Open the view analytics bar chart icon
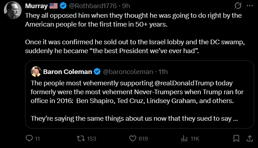This screenshot has width=258, height=148. tap(184, 138)
